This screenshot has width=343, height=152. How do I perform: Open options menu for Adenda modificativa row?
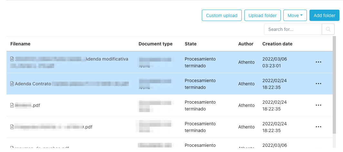318,62
